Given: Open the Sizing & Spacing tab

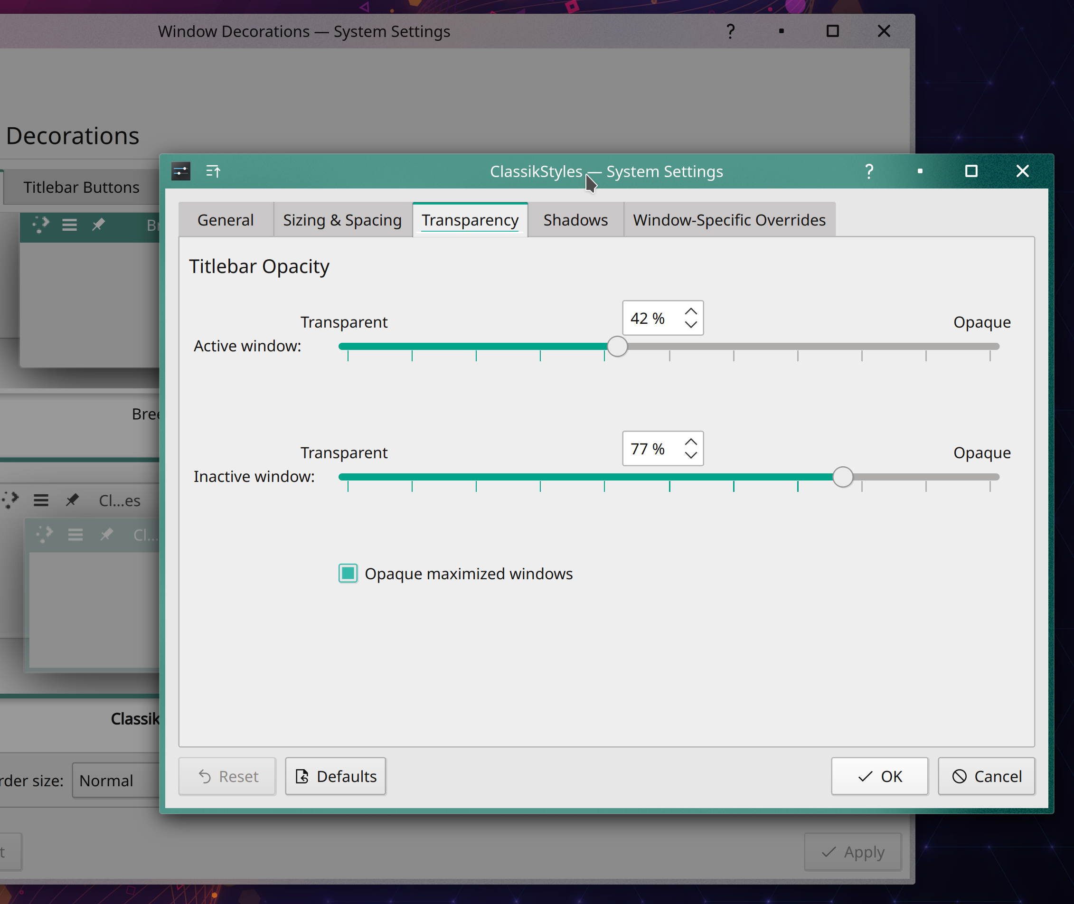Looking at the screenshot, I should (x=342, y=220).
